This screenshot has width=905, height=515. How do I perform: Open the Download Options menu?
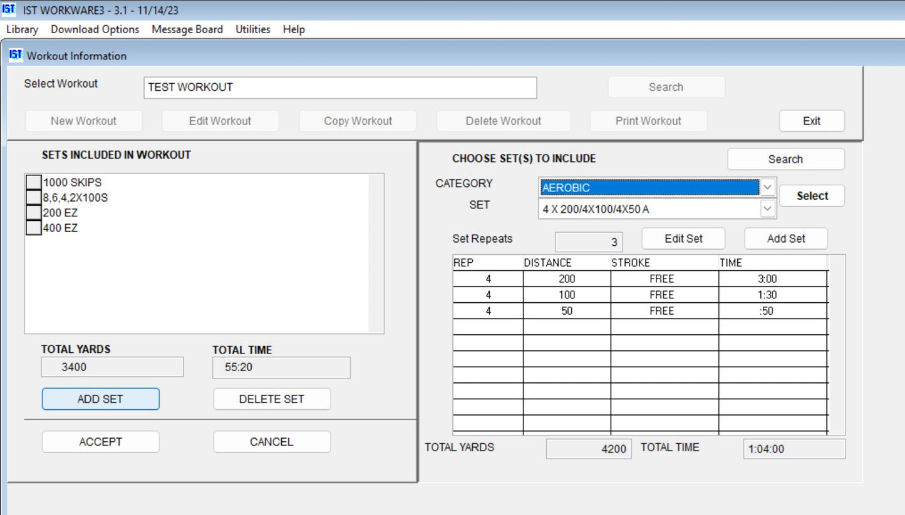(x=95, y=29)
